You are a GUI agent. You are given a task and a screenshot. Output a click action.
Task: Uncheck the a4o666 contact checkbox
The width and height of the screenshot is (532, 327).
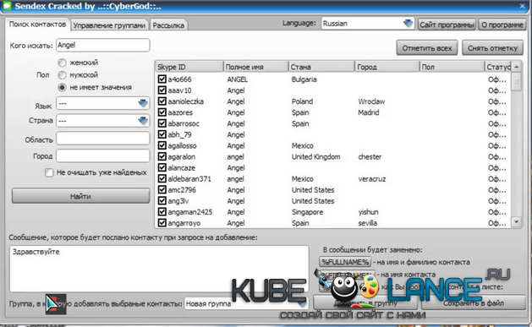(162, 79)
